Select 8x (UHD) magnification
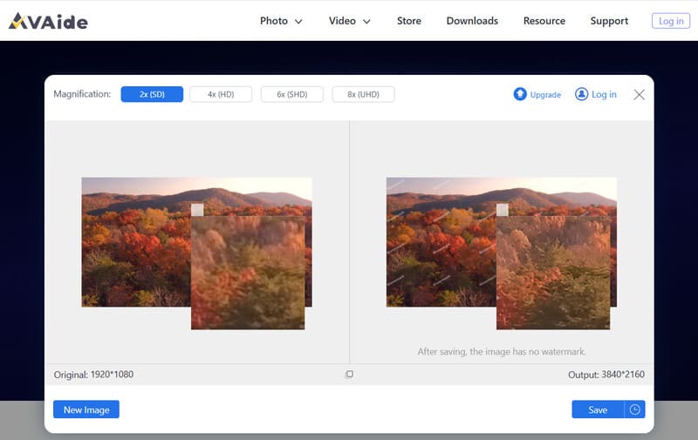This screenshot has height=440, width=698. (363, 94)
